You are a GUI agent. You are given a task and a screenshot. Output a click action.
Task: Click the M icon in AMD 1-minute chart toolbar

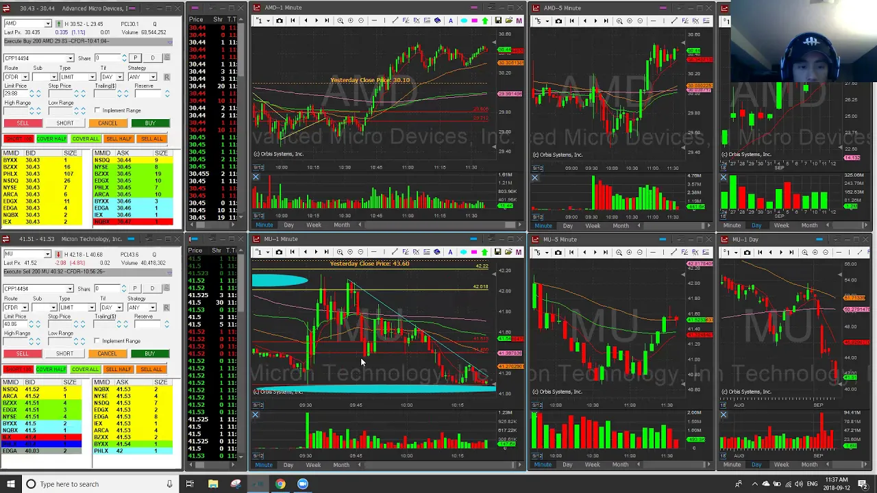coord(519,21)
